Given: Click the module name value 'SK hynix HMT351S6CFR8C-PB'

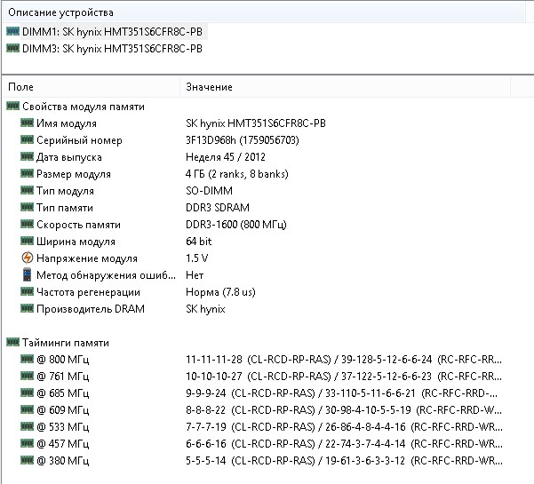Looking at the screenshot, I should click(x=256, y=123).
